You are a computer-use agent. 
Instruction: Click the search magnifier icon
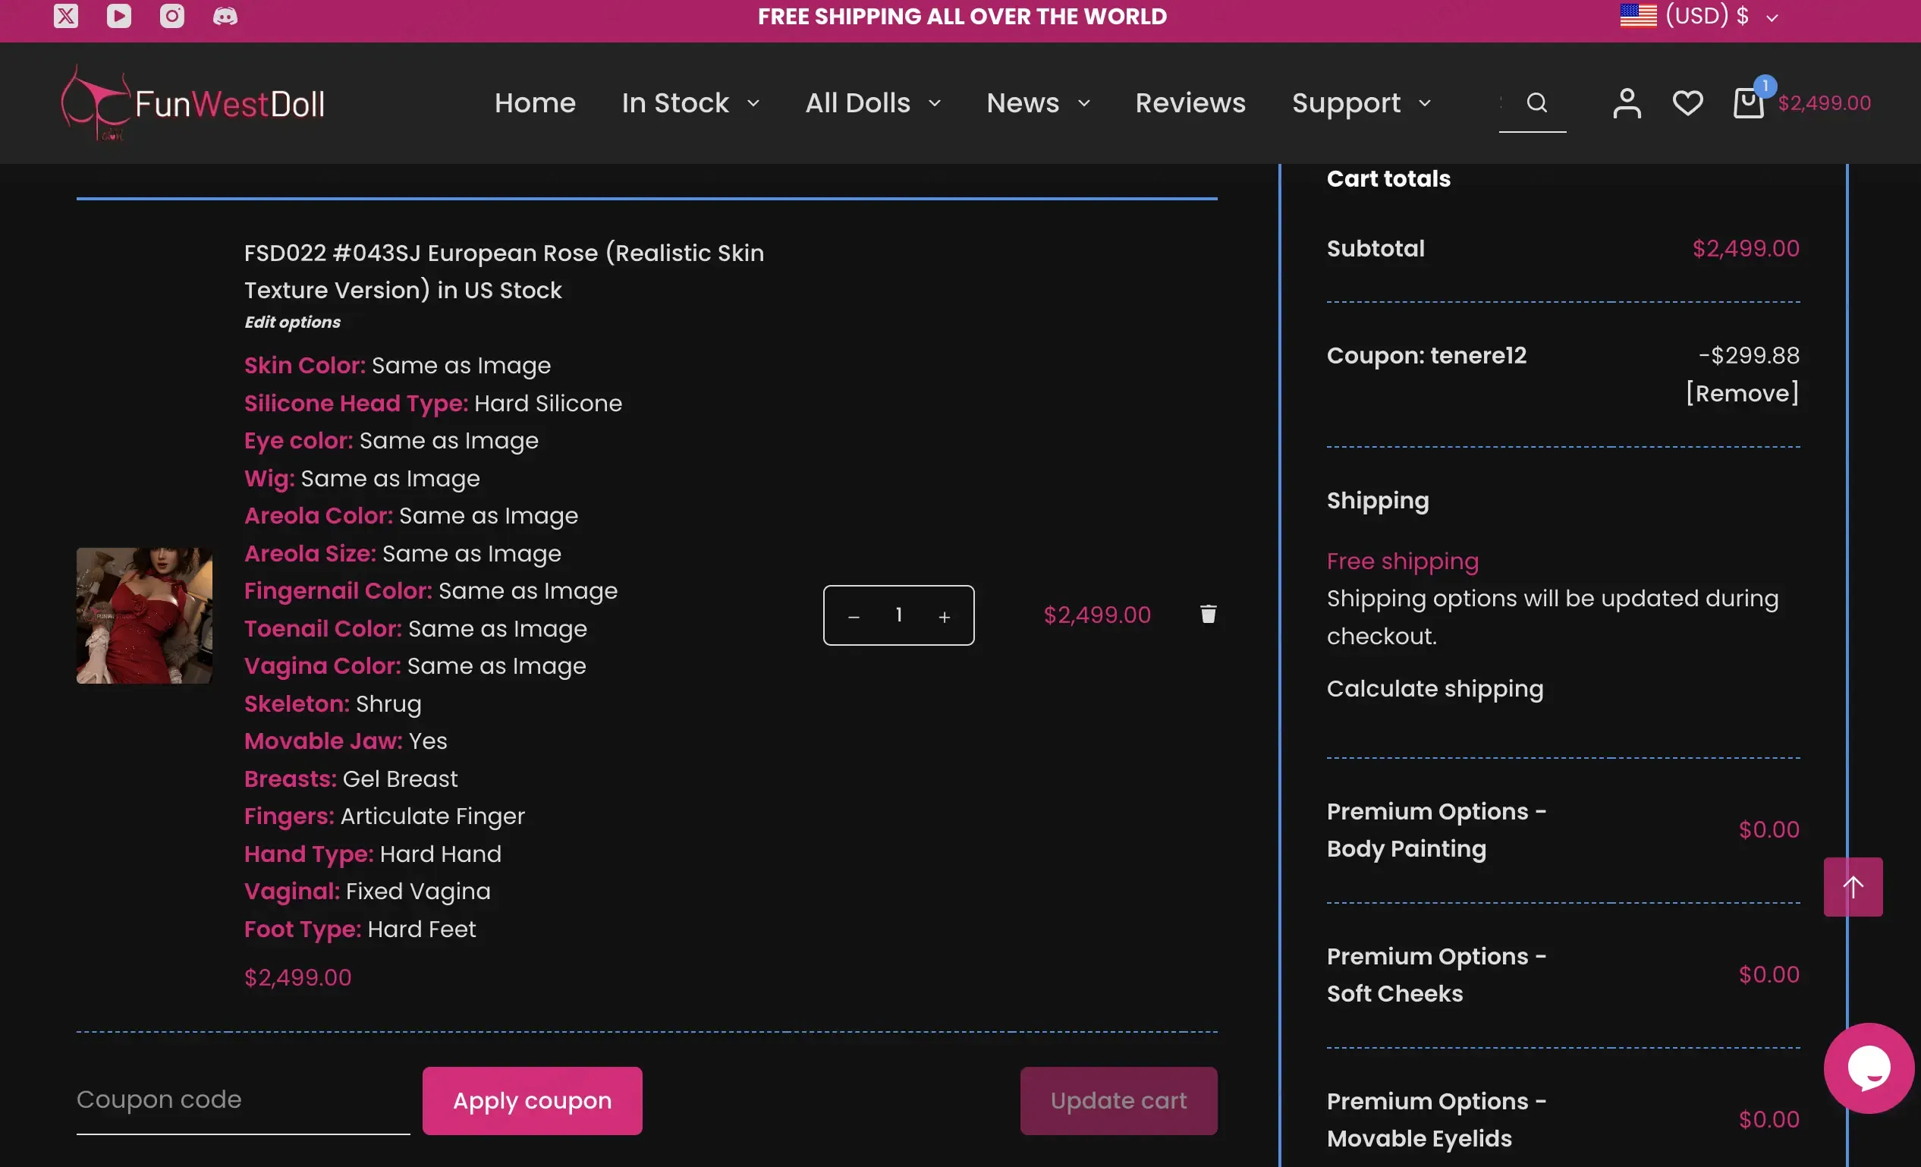(x=1536, y=102)
